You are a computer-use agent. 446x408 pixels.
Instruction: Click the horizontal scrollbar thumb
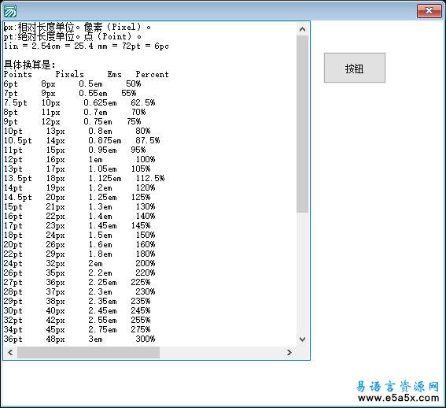pos(88,352)
